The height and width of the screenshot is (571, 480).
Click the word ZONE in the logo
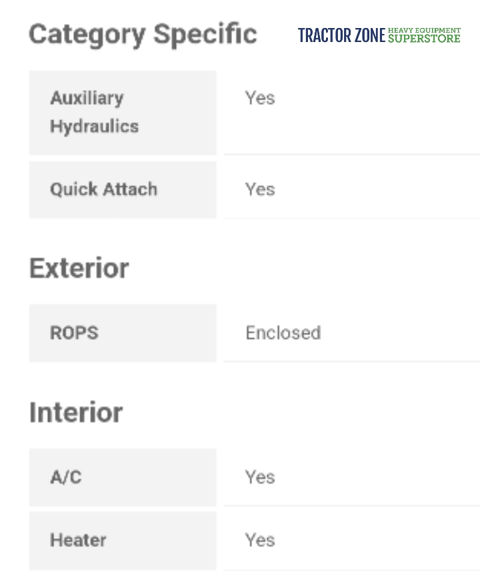tap(369, 36)
